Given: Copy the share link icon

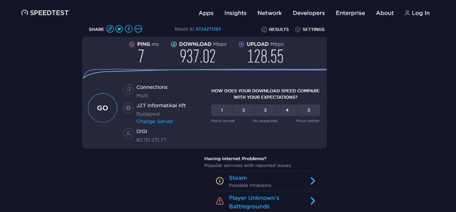Looking at the screenshot, I should (110, 29).
